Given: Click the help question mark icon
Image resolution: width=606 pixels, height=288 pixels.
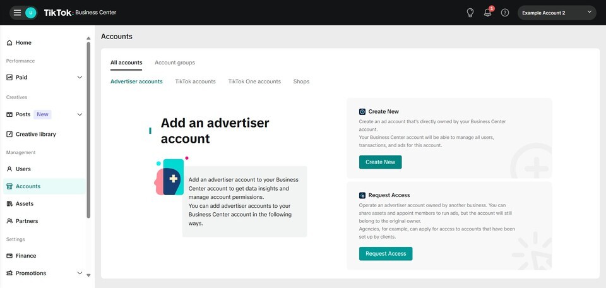Looking at the screenshot, I should (x=505, y=13).
